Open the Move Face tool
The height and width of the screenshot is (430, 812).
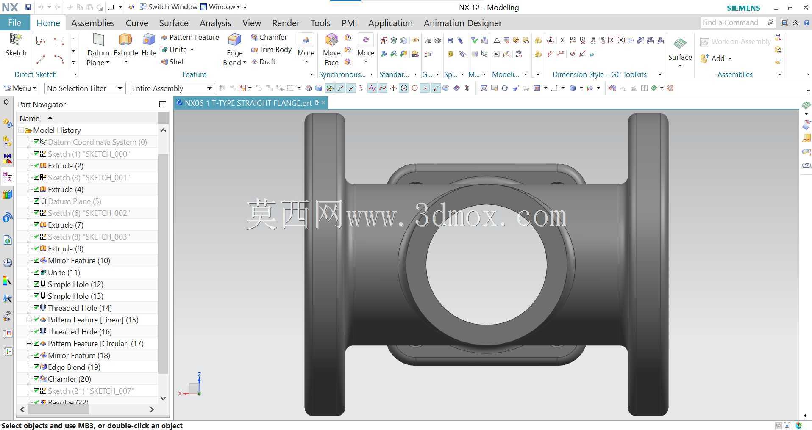click(x=331, y=50)
